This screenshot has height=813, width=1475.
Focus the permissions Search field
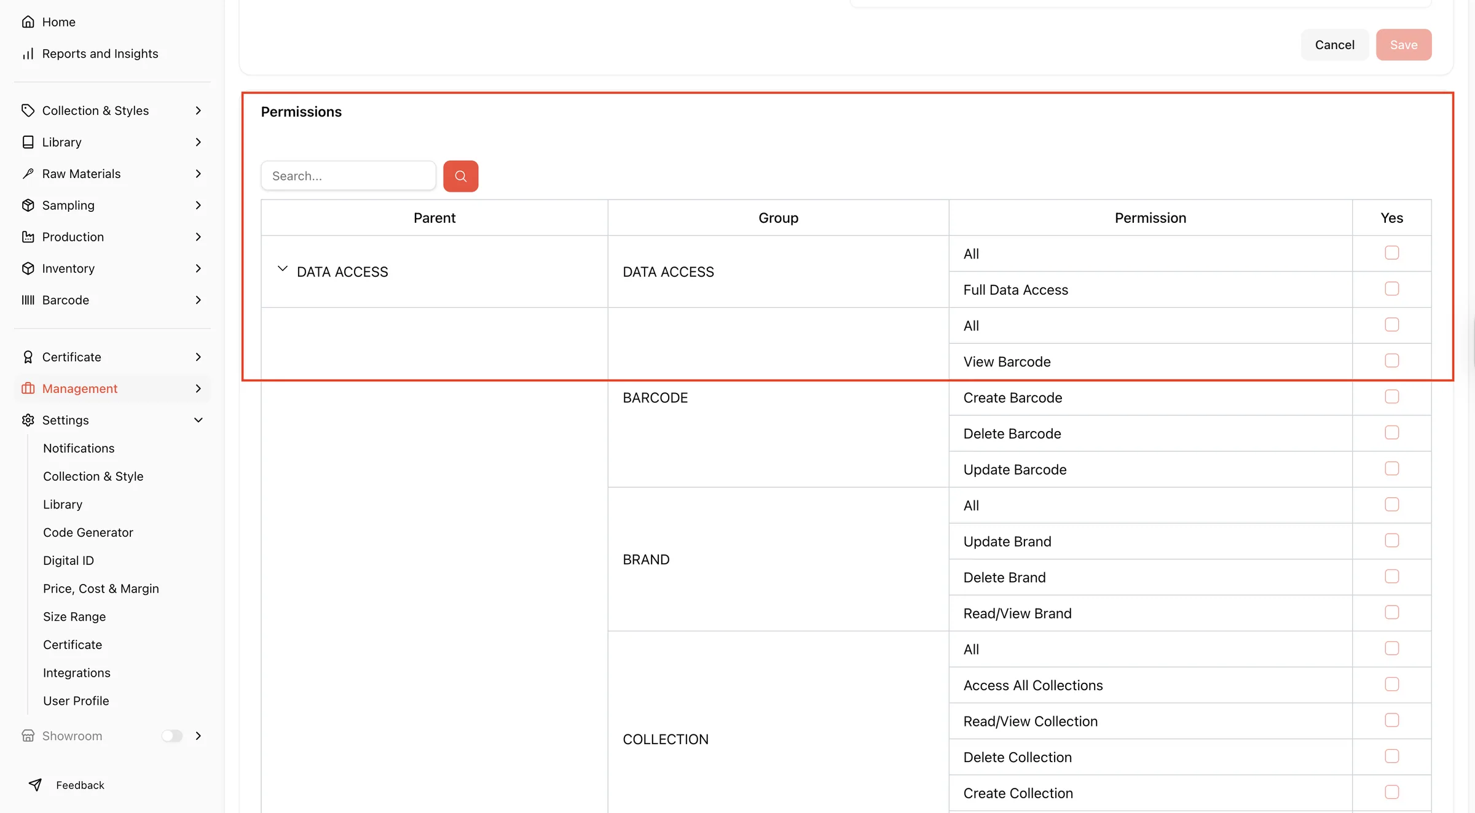(348, 176)
